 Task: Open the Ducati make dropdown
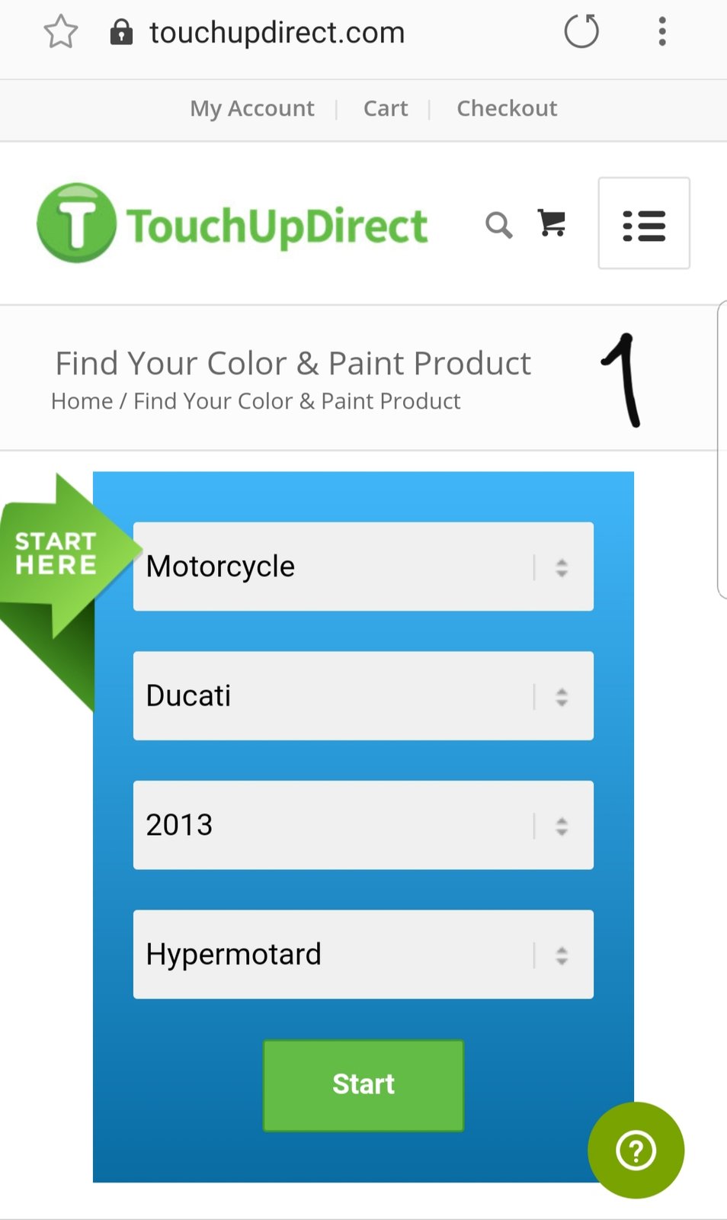click(363, 695)
